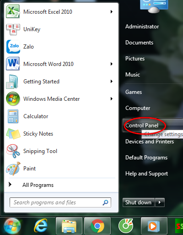Click the Windows Media Center label
Screen dimensions: 183x235
52,99
